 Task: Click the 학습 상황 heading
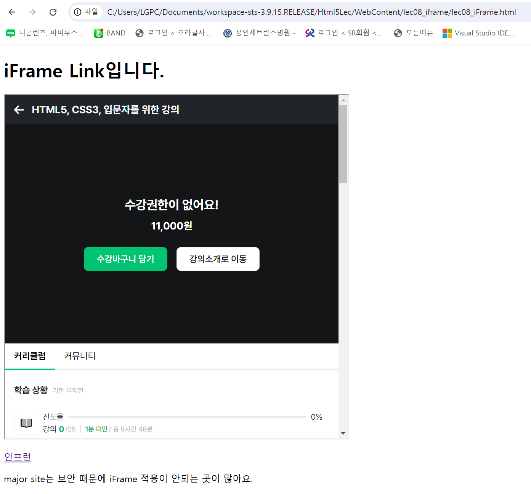point(31,390)
